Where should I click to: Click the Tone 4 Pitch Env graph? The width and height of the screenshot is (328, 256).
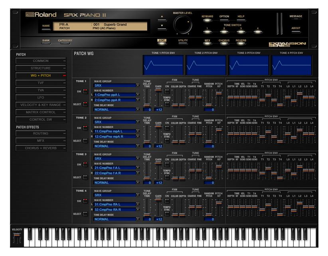tap(292, 65)
